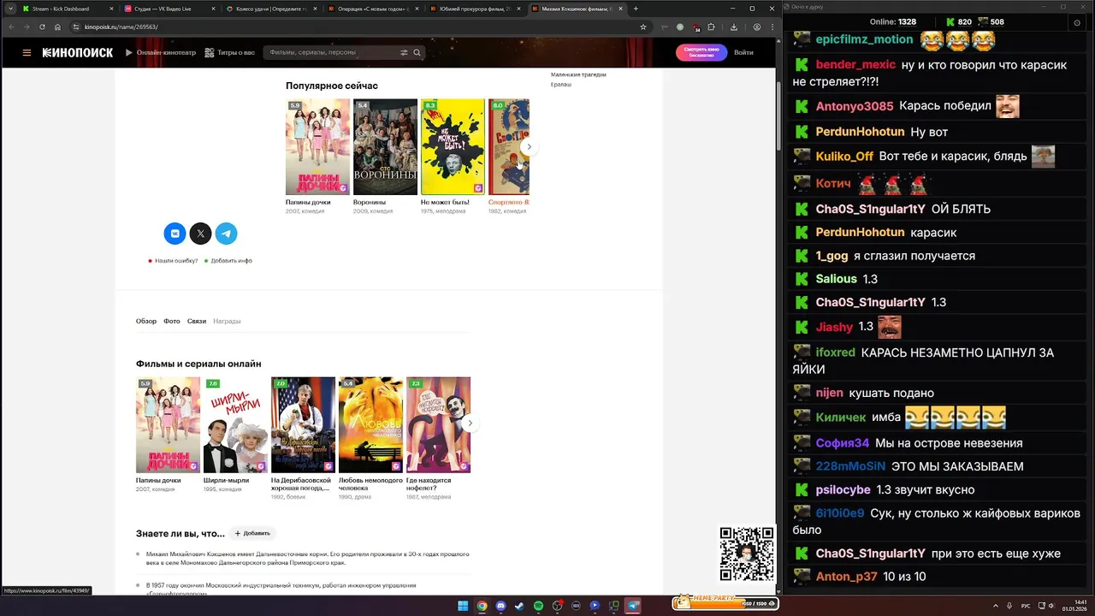The width and height of the screenshot is (1095, 616).
Task: Open browser downloads icon
Action: [x=734, y=27]
